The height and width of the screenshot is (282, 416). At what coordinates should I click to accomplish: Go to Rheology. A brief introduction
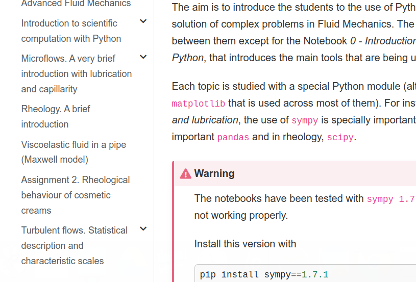(56, 117)
